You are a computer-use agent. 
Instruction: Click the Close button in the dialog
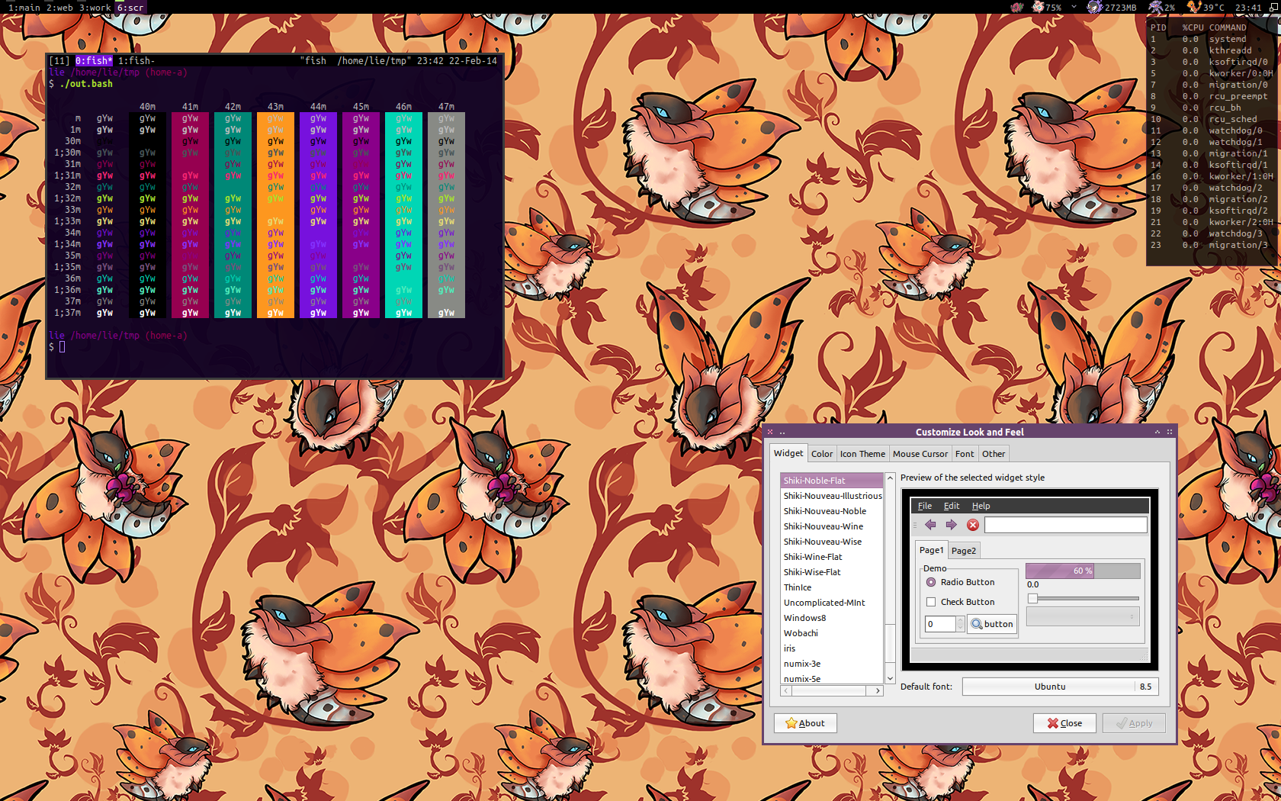point(1064,723)
